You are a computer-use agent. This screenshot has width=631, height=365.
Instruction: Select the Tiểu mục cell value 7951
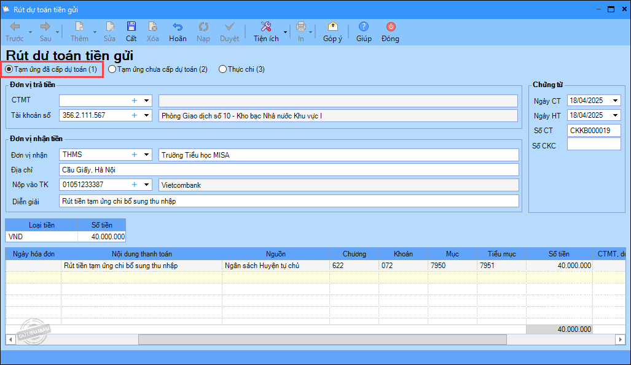click(x=501, y=266)
